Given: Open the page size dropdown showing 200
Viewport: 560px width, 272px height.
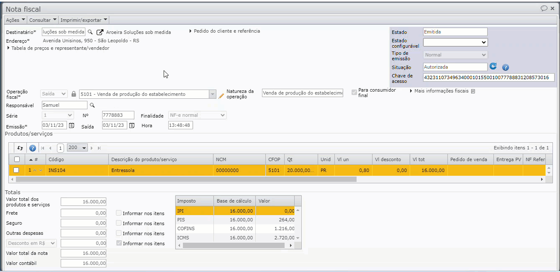Looking at the screenshot, I should pos(77,148).
